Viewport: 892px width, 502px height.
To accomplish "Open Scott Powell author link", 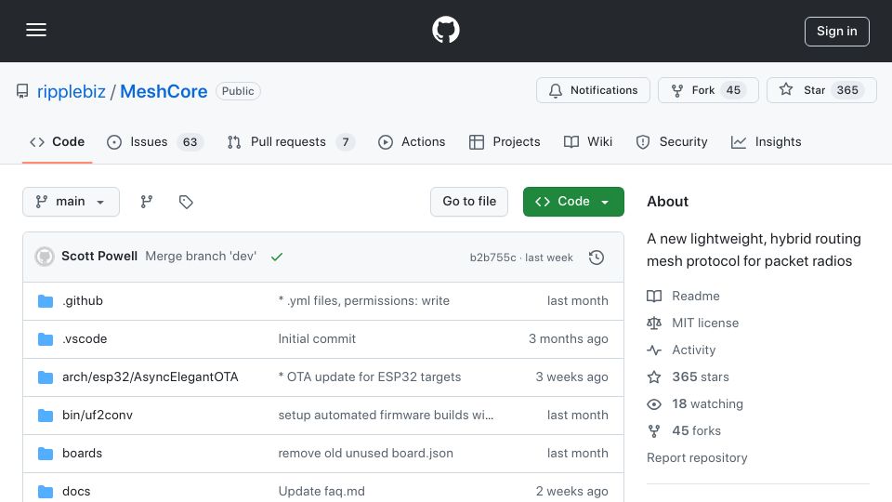I will (99, 257).
